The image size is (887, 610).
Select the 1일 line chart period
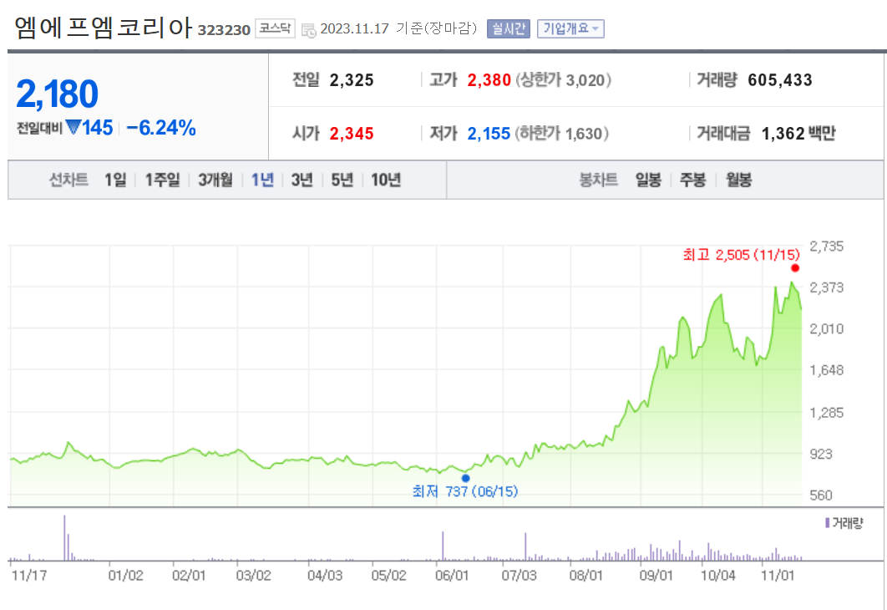pyautogui.click(x=115, y=180)
